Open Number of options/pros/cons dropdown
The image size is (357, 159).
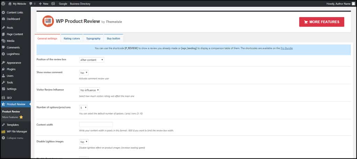coord(83,107)
